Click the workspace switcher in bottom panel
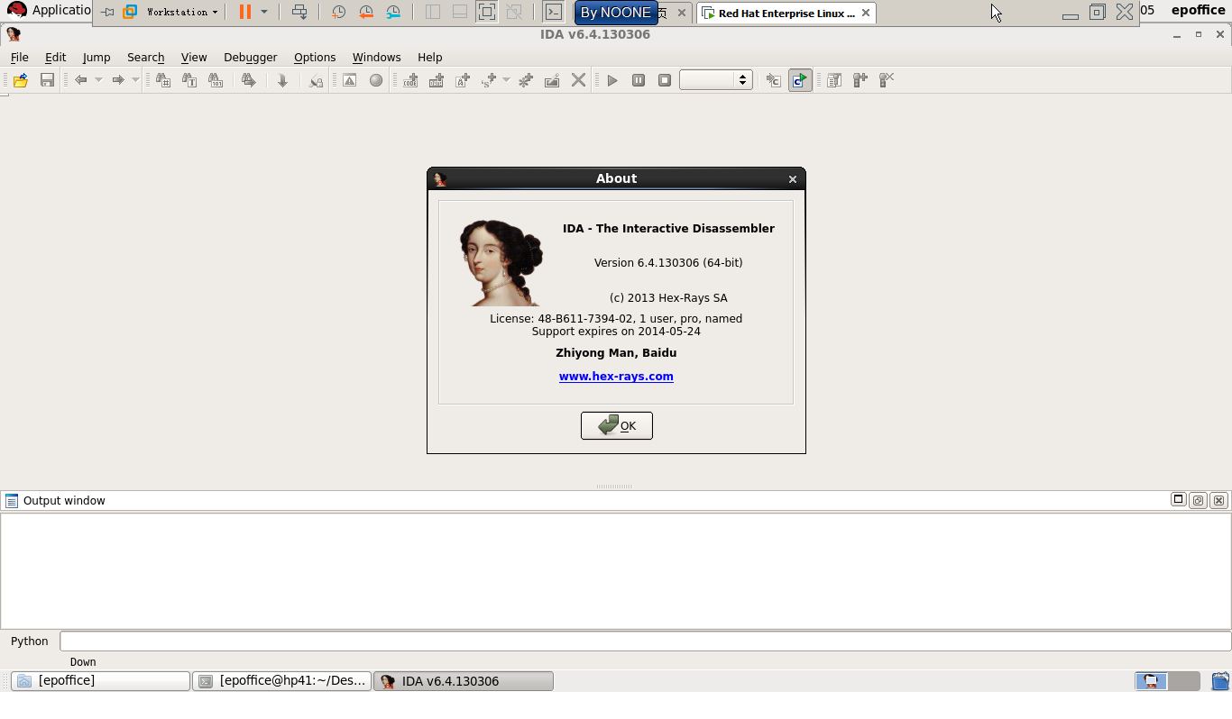This screenshot has width=1232, height=719. coord(1167,681)
